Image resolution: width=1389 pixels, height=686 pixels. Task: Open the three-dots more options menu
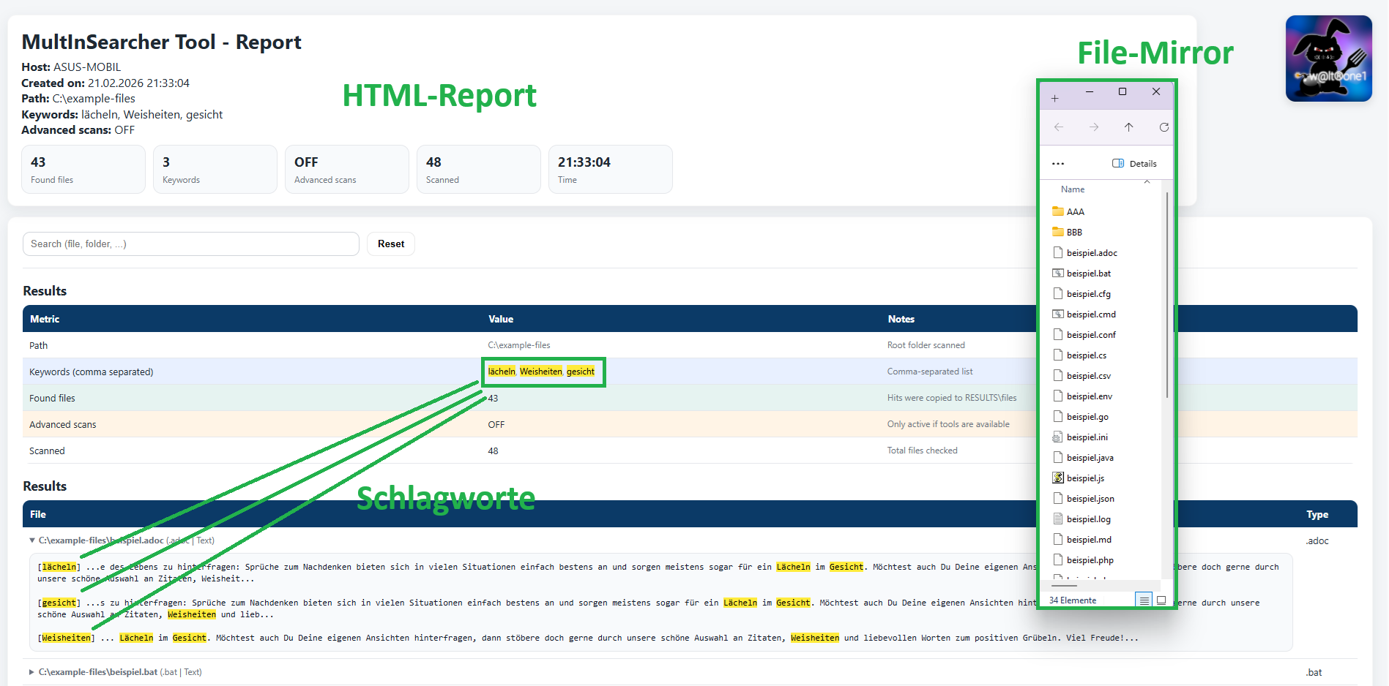[x=1058, y=164]
